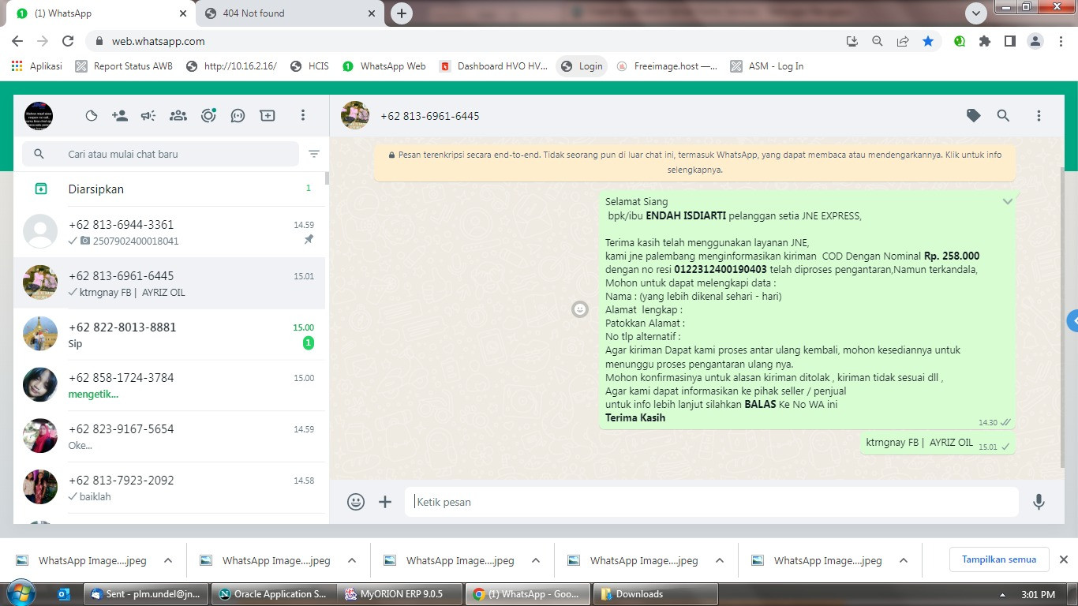1078x606 pixels.
Task: Switch to the '(1) WhatsApp' browser tab
Action: click(99, 13)
